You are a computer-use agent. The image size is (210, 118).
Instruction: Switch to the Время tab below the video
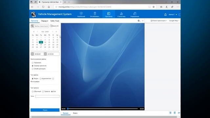[x=66, y=113]
